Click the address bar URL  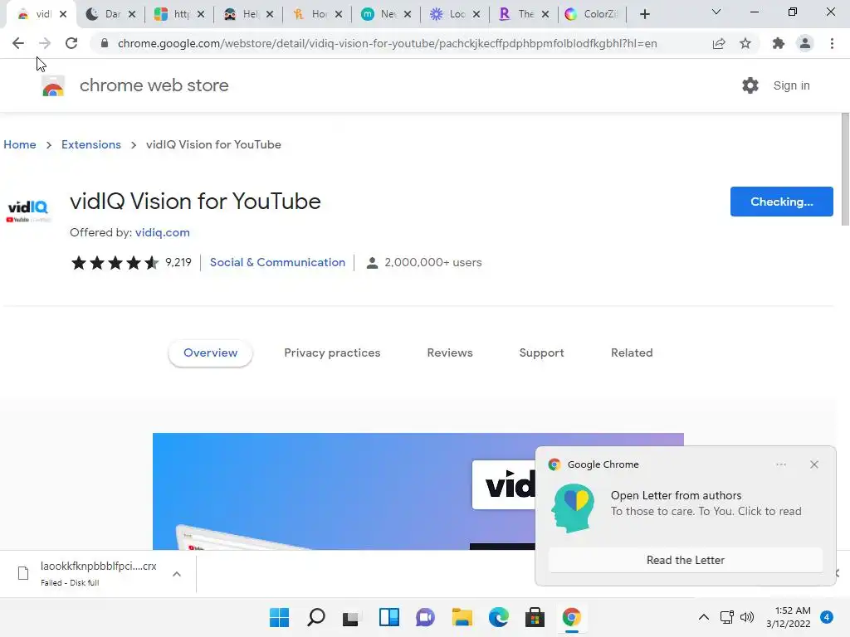coord(387,43)
